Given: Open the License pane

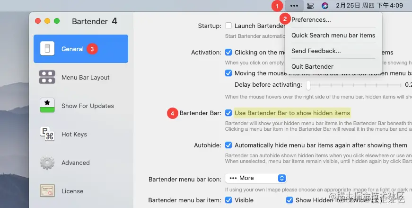Looking at the screenshot, I should [81, 191].
